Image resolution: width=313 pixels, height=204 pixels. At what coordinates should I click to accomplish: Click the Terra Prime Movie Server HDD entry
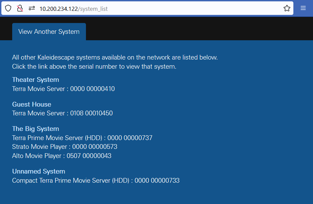coord(82,138)
